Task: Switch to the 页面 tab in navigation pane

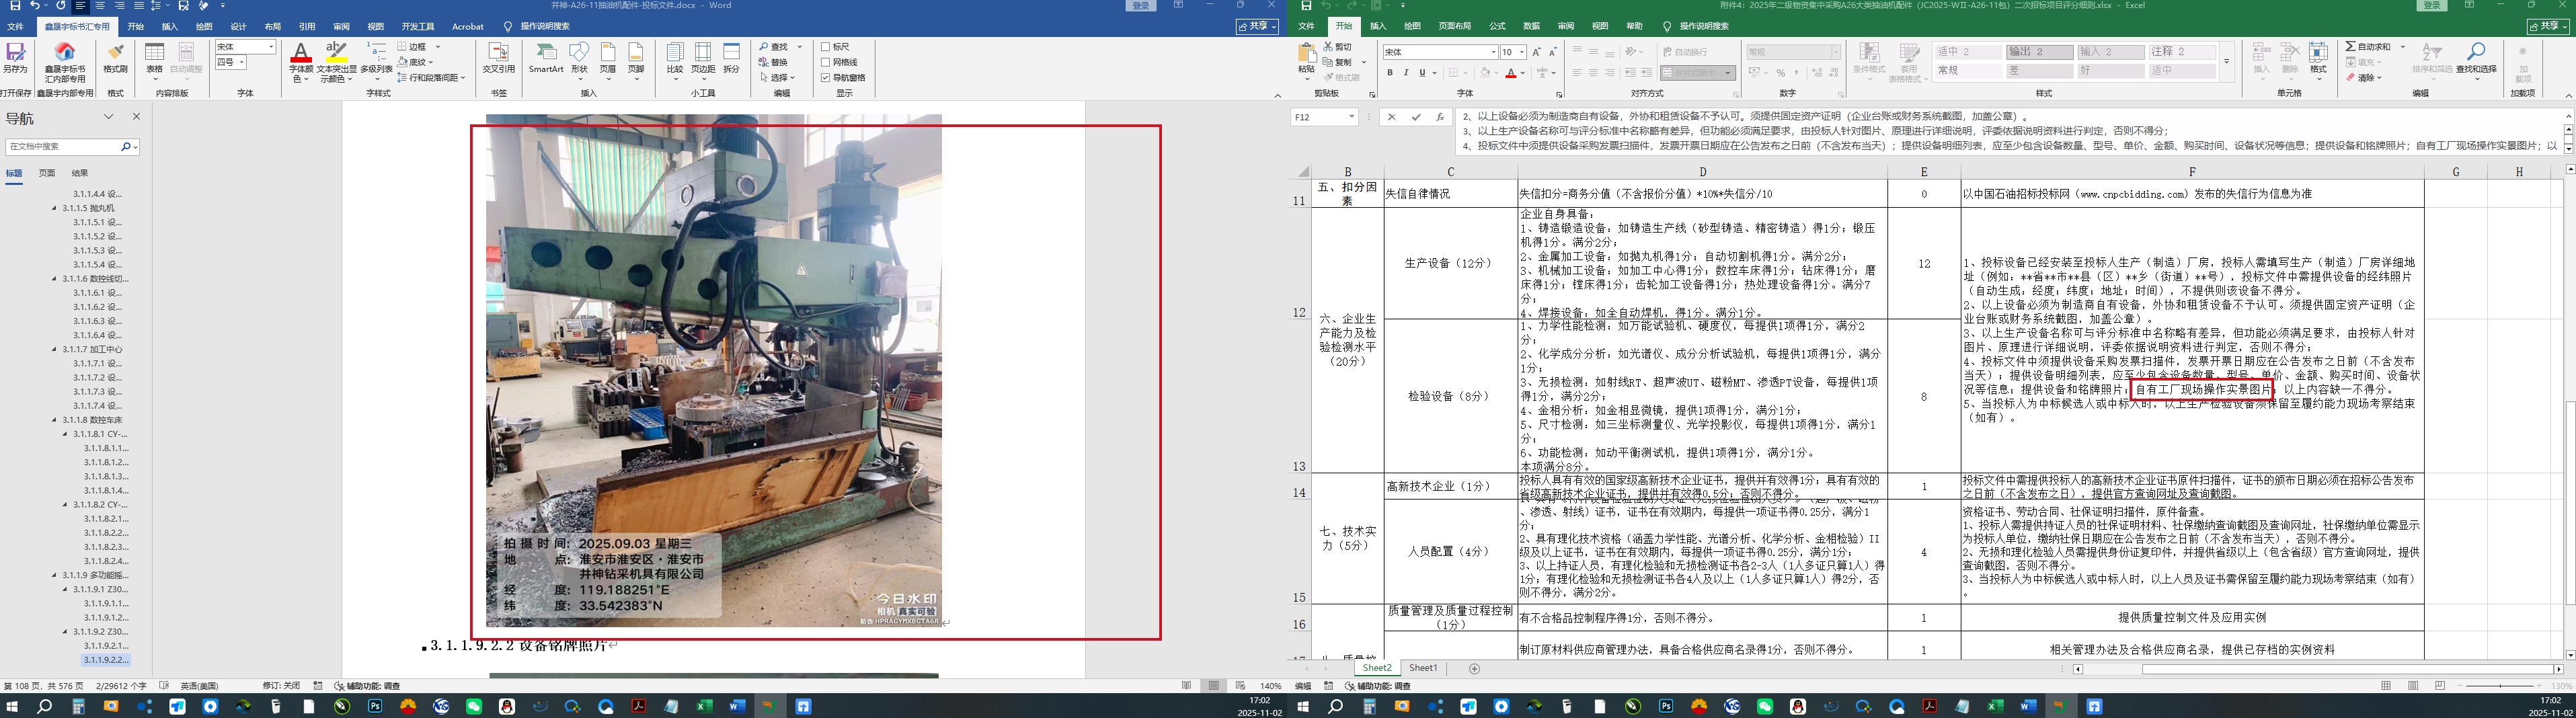Action: point(47,173)
